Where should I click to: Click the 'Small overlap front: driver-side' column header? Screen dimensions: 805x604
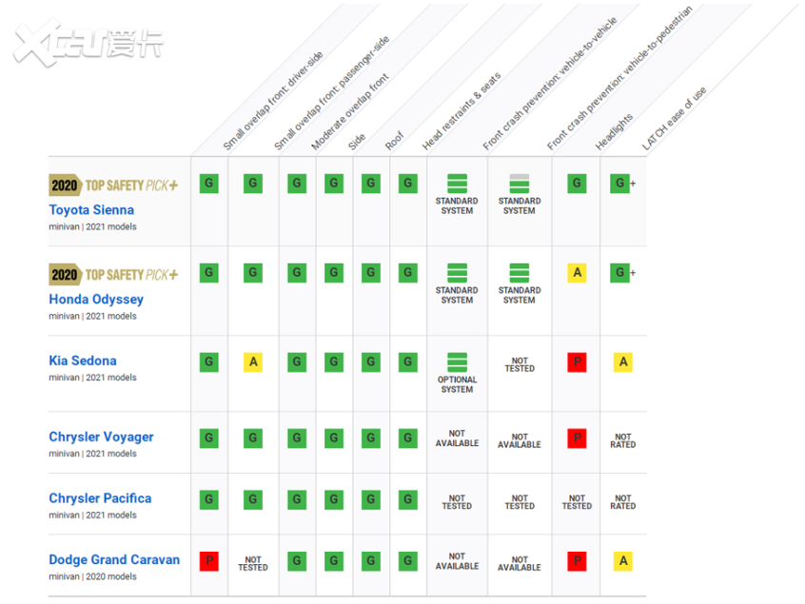coord(272,101)
